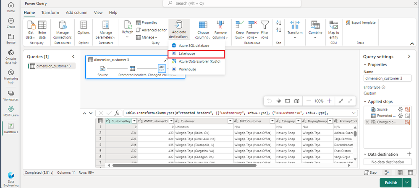Collapse the Applied steps section
This screenshot has width=419, height=188.
click(x=365, y=102)
